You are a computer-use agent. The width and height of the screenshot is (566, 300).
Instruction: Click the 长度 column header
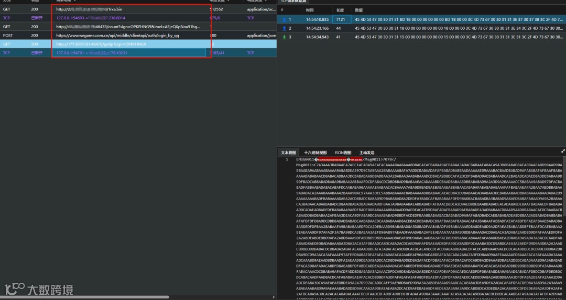(340, 10)
